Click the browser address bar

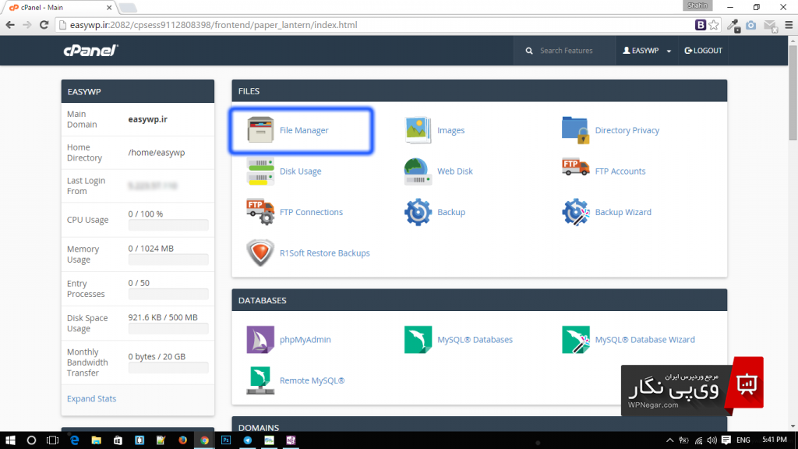pyautogui.click(x=376, y=25)
